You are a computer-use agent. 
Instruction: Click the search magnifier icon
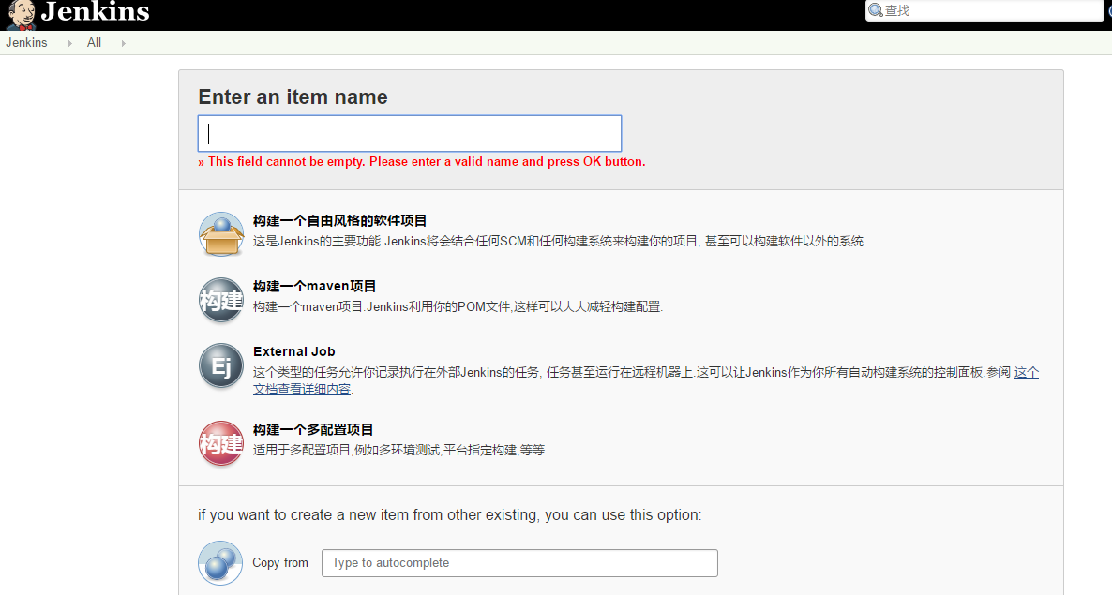[876, 10]
